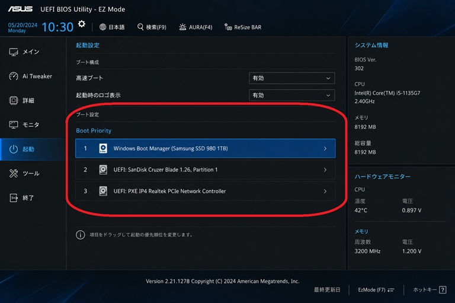Click the chip icon beside 詳細
The height and width of the screenshot is (303, 455).
tap(14, 101)
